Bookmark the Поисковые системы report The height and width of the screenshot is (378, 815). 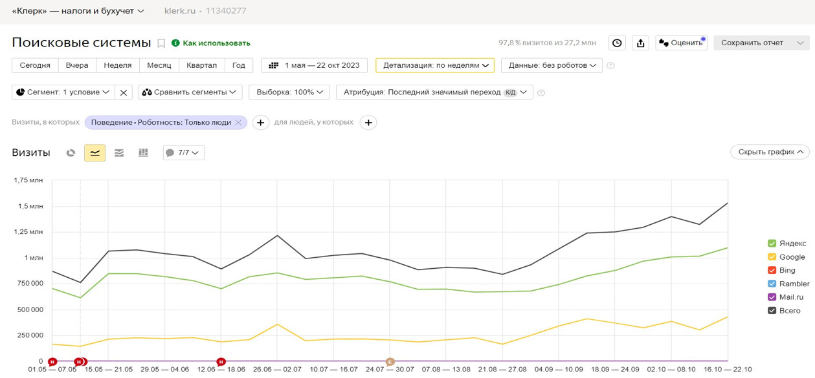tap(162, 43)
